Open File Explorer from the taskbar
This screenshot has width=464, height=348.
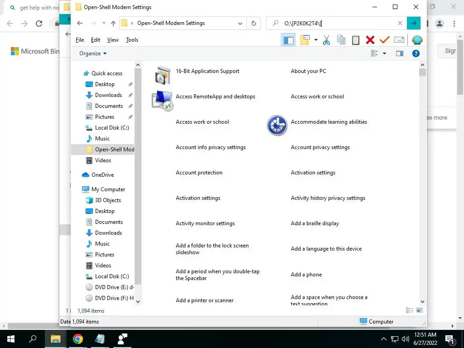(x=55, y=339)
